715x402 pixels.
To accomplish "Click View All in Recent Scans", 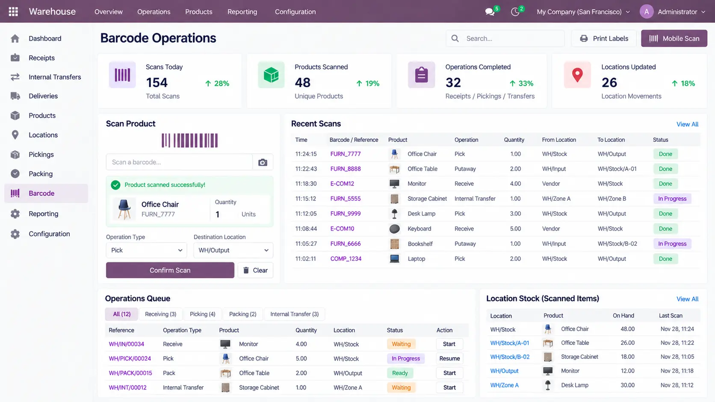I will 687,124.
